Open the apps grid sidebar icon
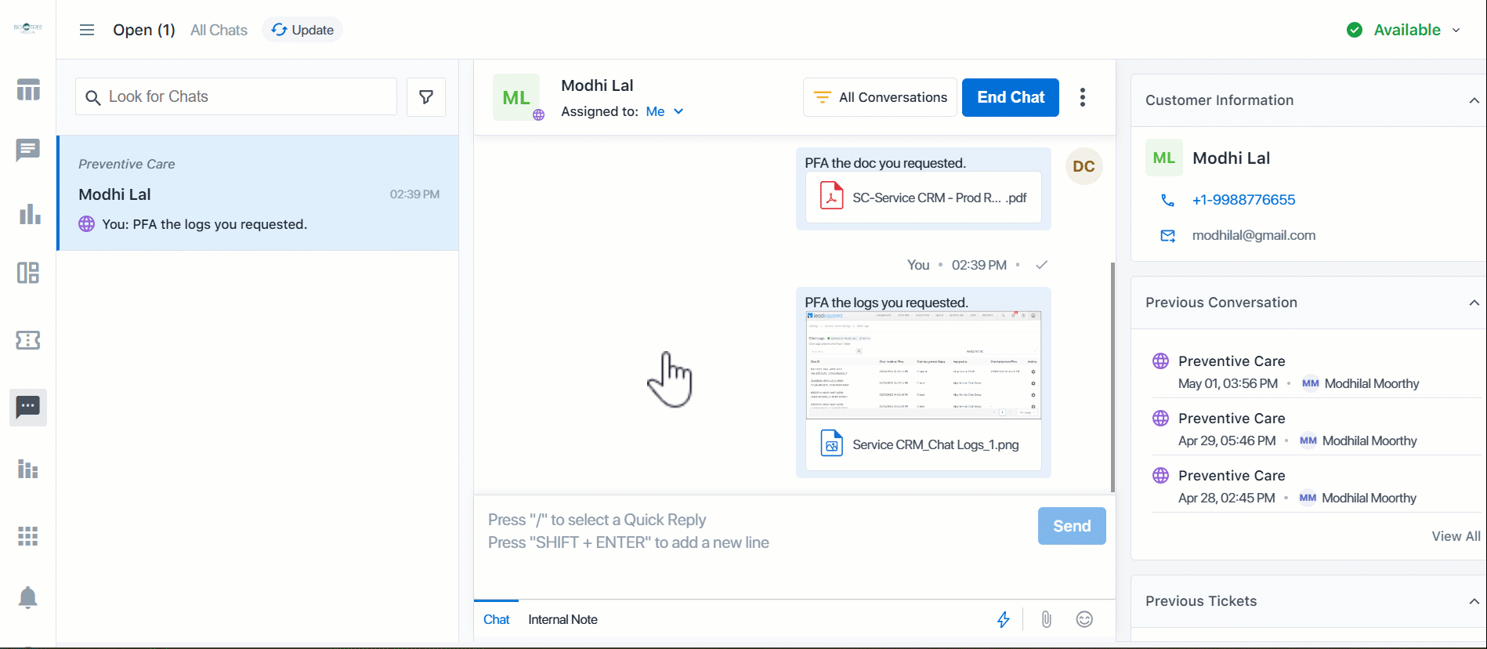This screenshot has width=1487, height=649. [x=28, y=536]
